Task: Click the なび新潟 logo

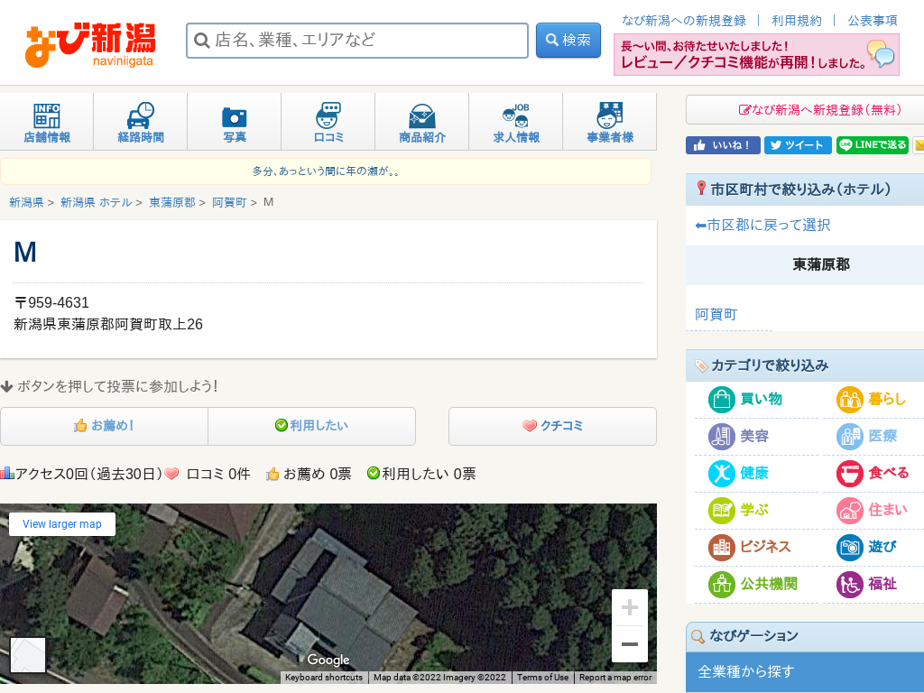Action: (90, 45)
